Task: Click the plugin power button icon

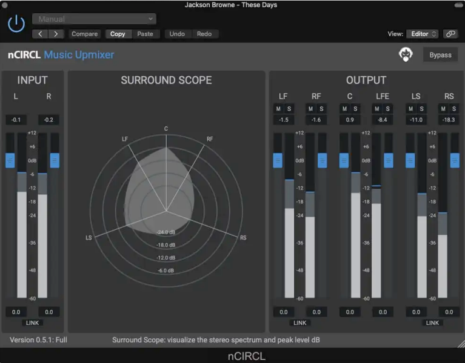Action: click(x=16, y=24)
